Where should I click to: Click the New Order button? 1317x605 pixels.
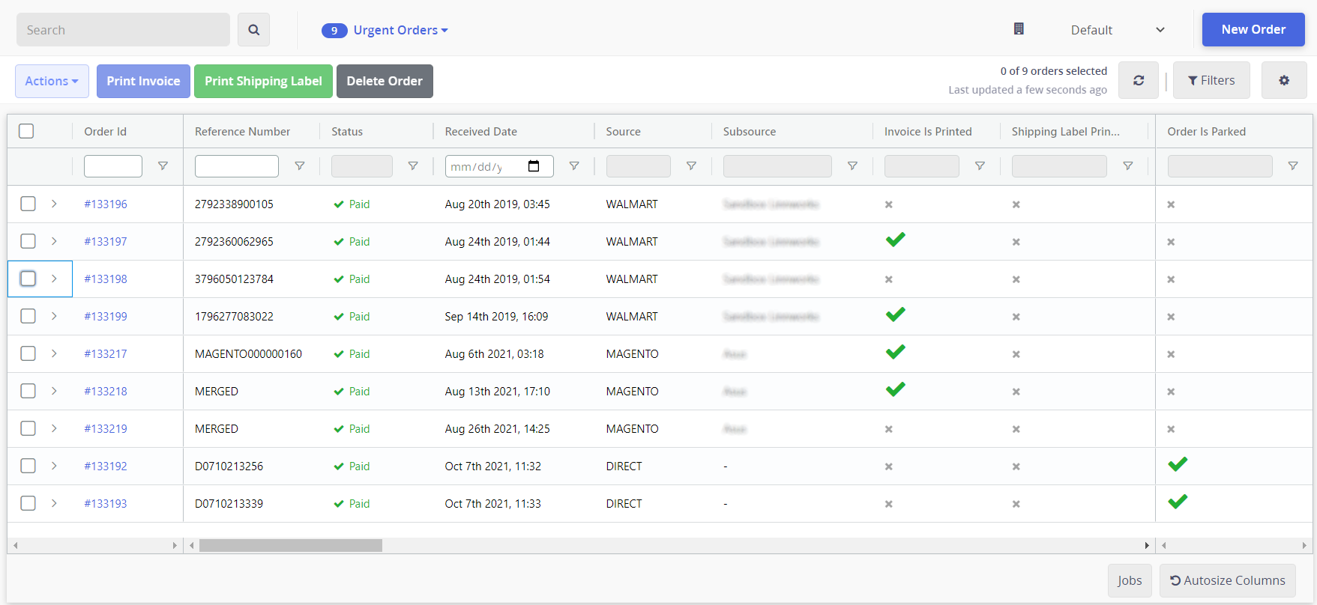click(x=1253, y=30)
